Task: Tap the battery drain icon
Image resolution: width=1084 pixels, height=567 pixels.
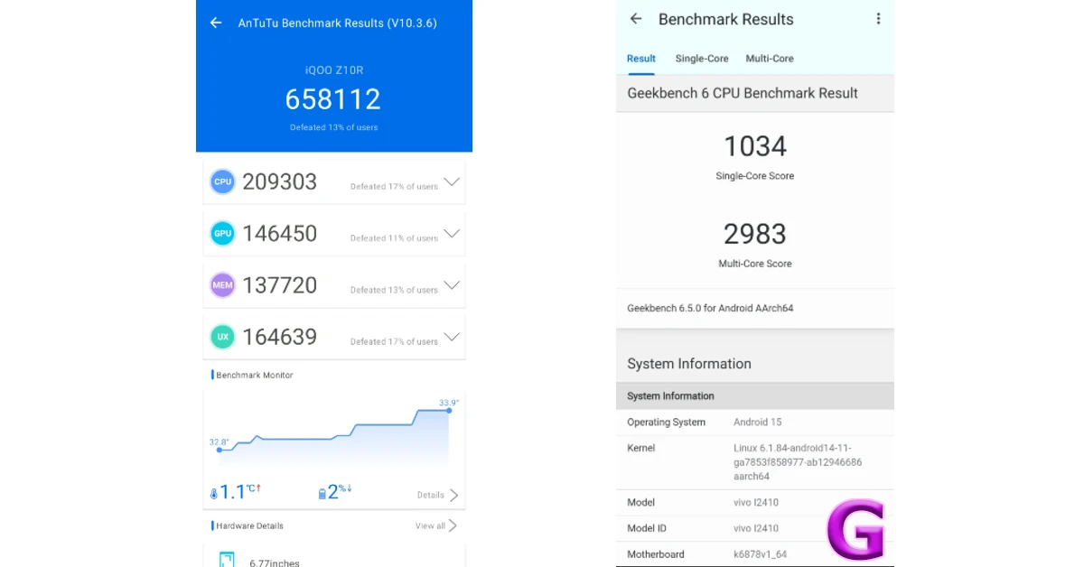Action: [x=322, y=493]
